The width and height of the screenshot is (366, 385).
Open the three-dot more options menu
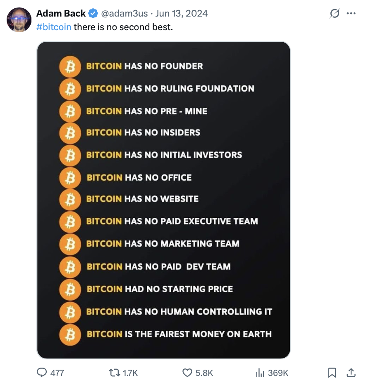tap(351, 13)
